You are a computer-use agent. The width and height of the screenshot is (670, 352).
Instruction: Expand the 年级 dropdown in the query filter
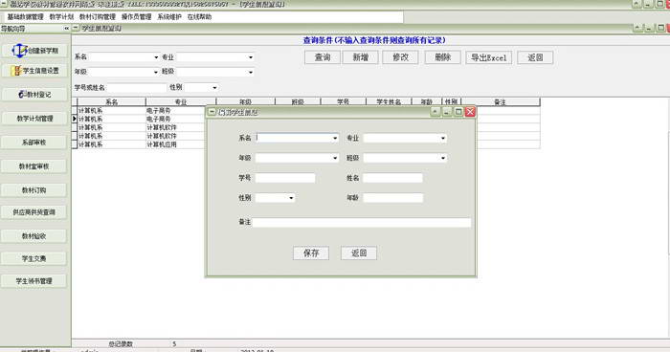pos(156,72)
